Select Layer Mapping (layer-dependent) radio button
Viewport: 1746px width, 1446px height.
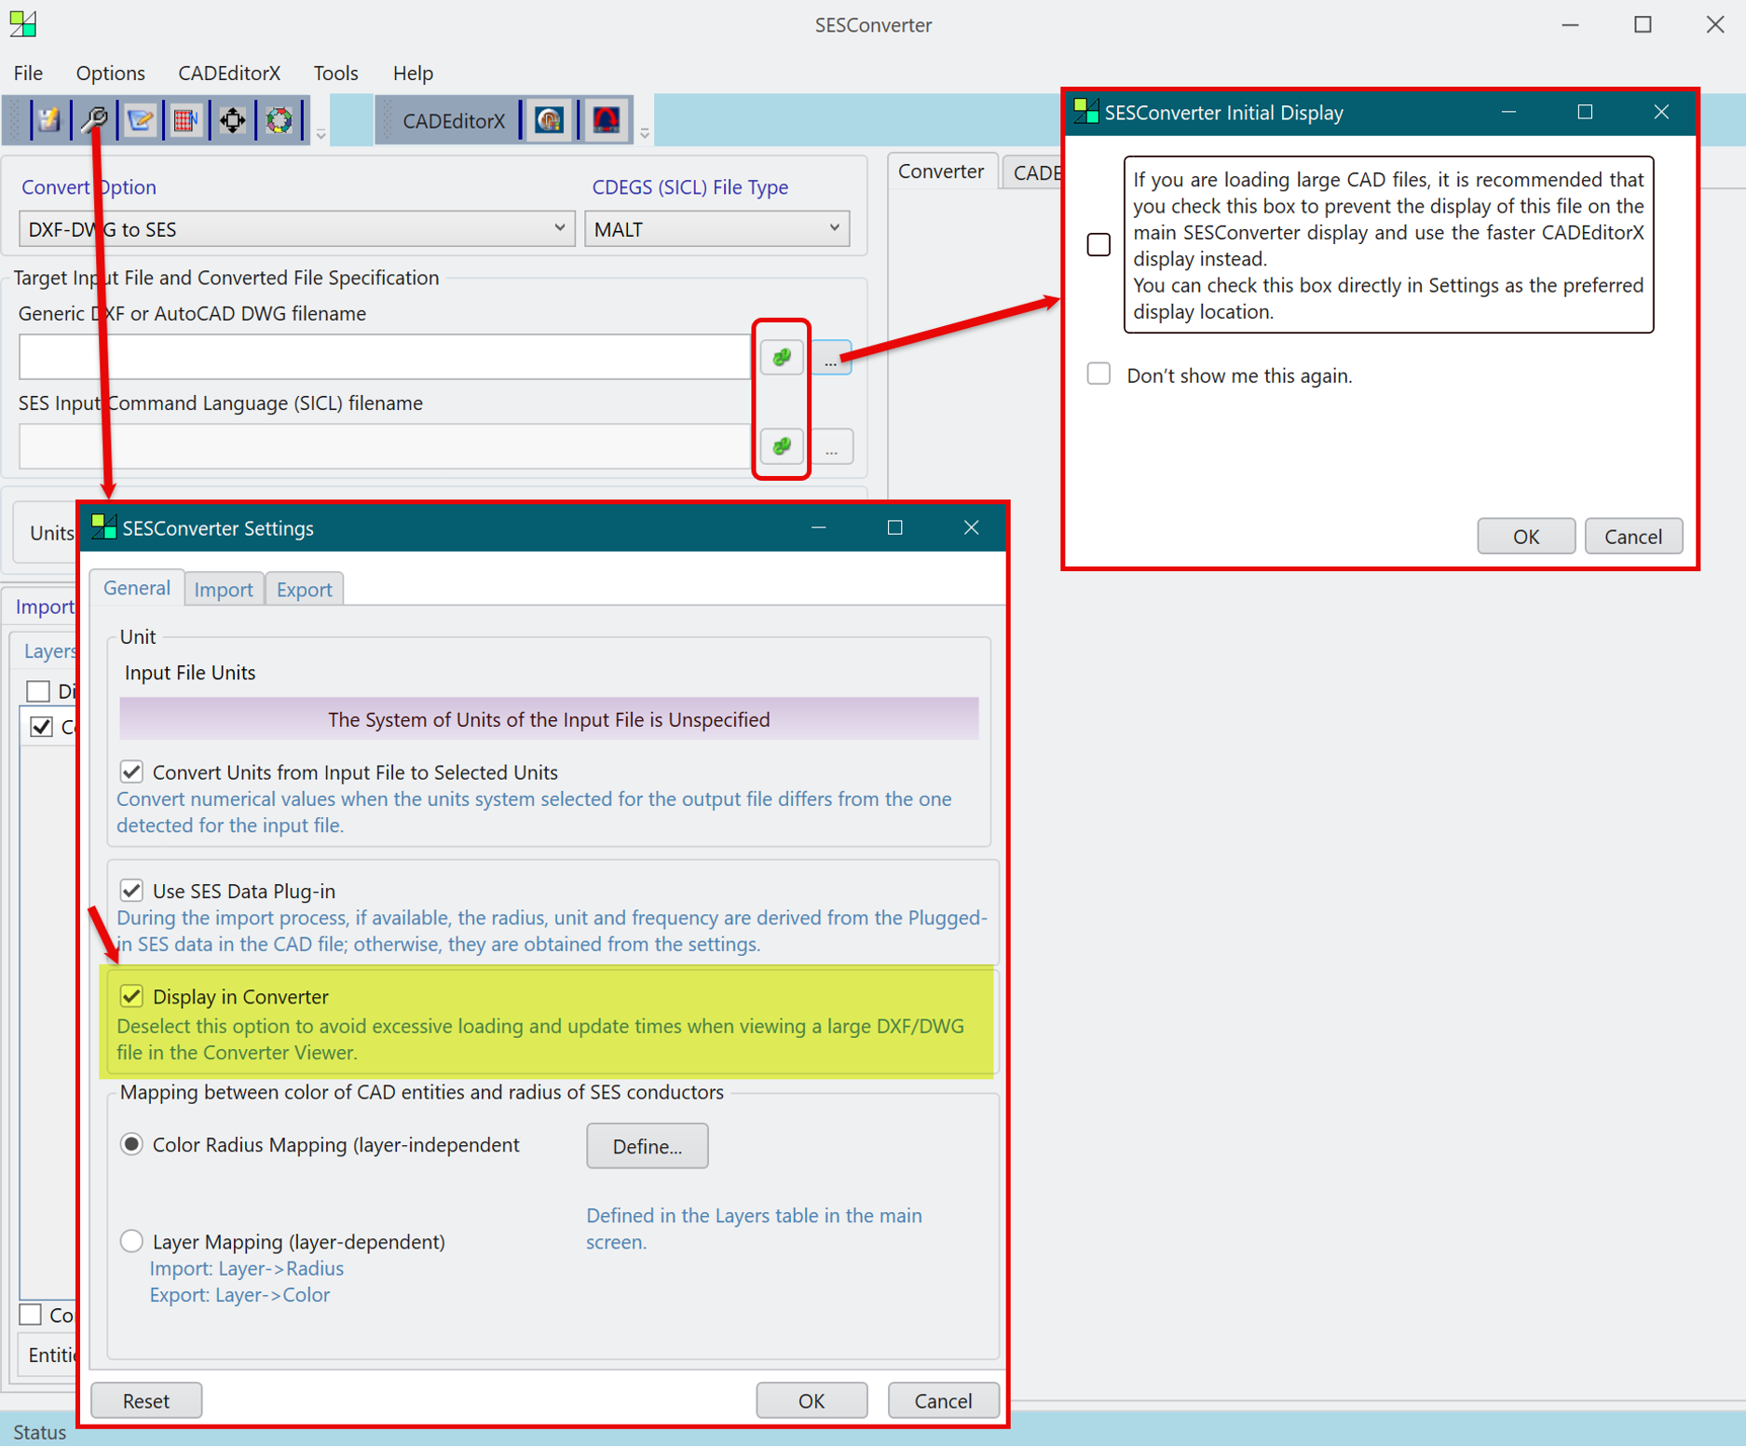coord(131,1241)
